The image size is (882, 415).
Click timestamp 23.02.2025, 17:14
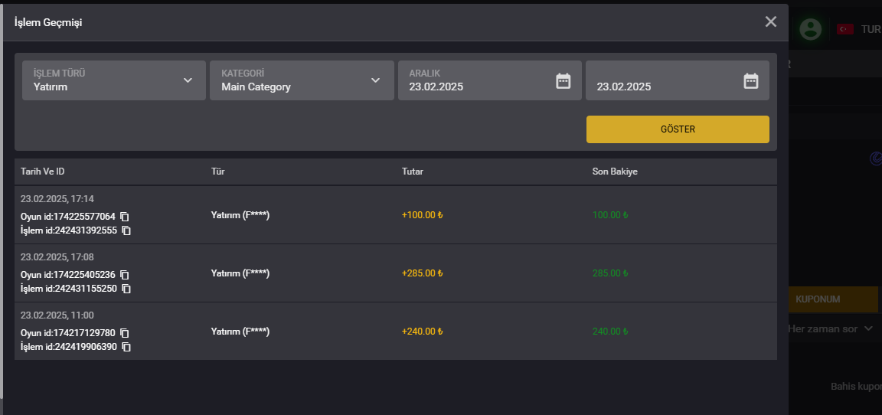click(57, 199)
